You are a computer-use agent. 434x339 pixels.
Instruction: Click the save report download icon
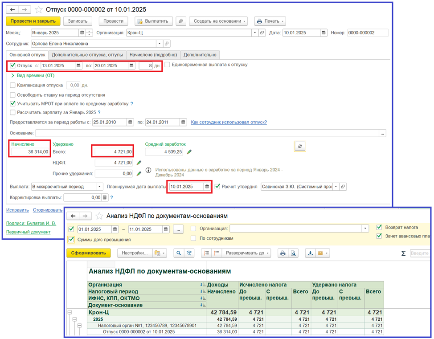pyautogui.click(x=310, y=253)
